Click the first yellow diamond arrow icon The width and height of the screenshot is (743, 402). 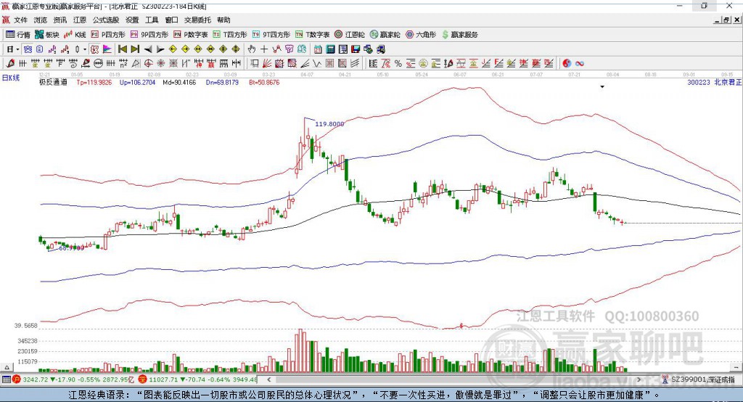point(173,49)
